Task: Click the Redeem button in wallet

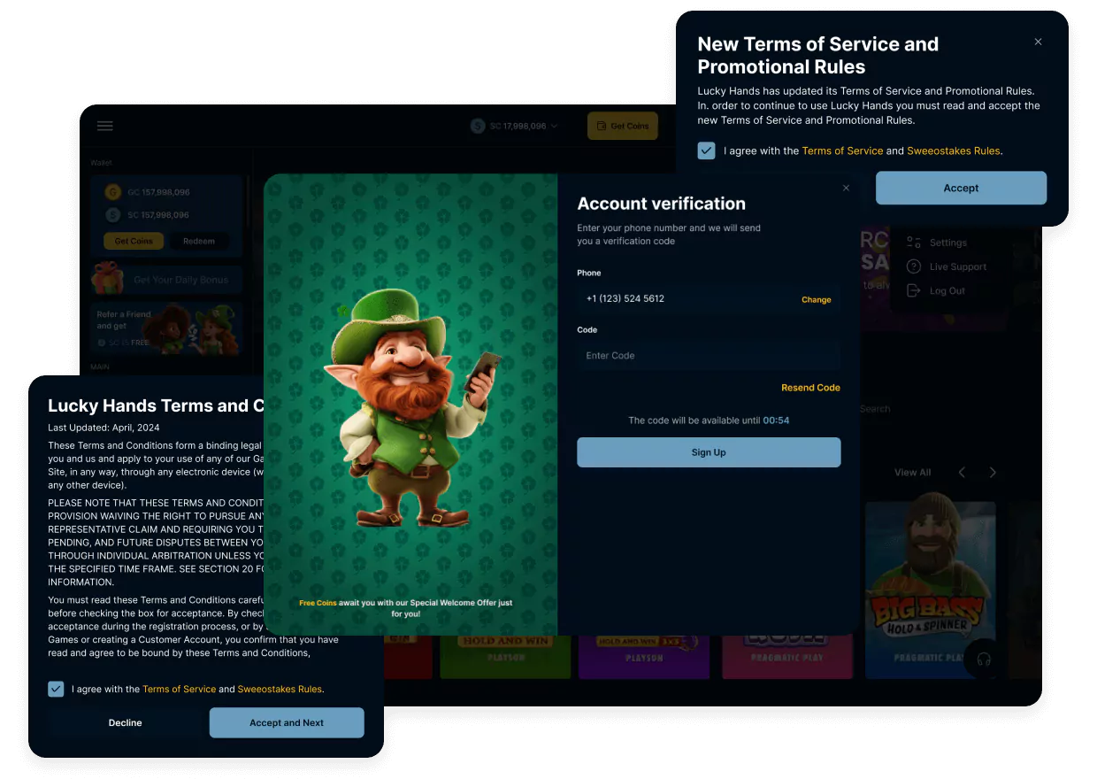Action: pyautogui.click(x=199, y=241)
